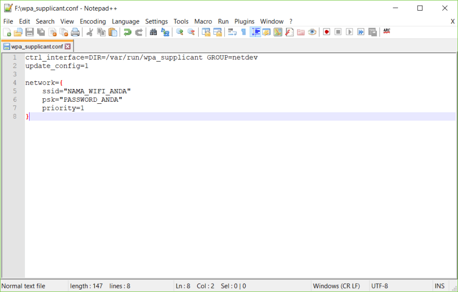Toggle file monitoring eye icon
Screen dimensions: 458x292
click(x=312, y=32)
